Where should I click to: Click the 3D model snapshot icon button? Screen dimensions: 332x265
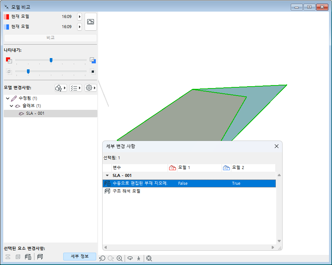point(91,22)
